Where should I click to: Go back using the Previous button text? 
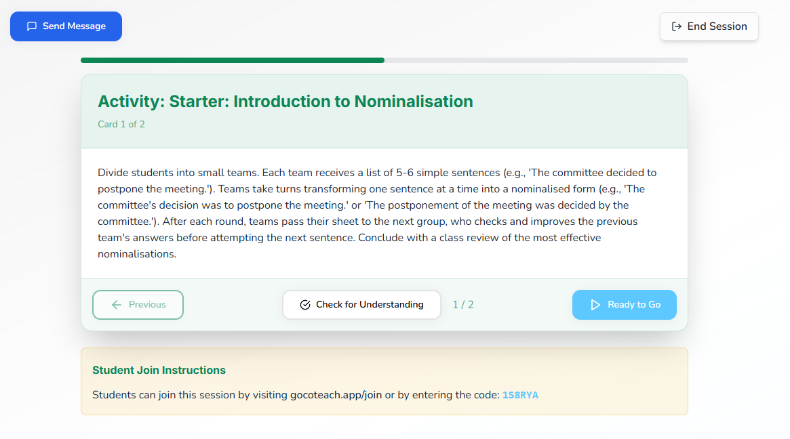[147, 305]
